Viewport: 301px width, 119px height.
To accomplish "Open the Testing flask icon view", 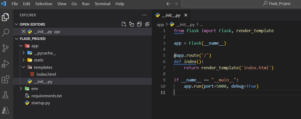I will tap(5, 95).
